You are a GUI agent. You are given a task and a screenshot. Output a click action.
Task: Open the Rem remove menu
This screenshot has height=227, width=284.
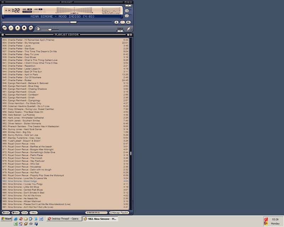pos(16,212)
